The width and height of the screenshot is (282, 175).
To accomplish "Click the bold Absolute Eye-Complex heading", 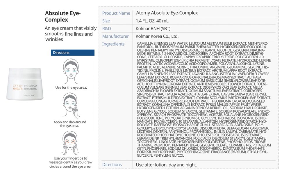I will coord(63,17).
